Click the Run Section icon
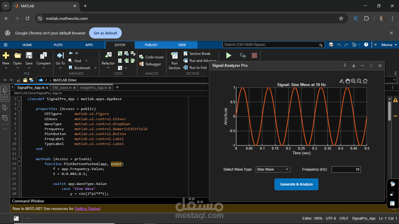Screen dimensions: 399x224 click(174, 55)
